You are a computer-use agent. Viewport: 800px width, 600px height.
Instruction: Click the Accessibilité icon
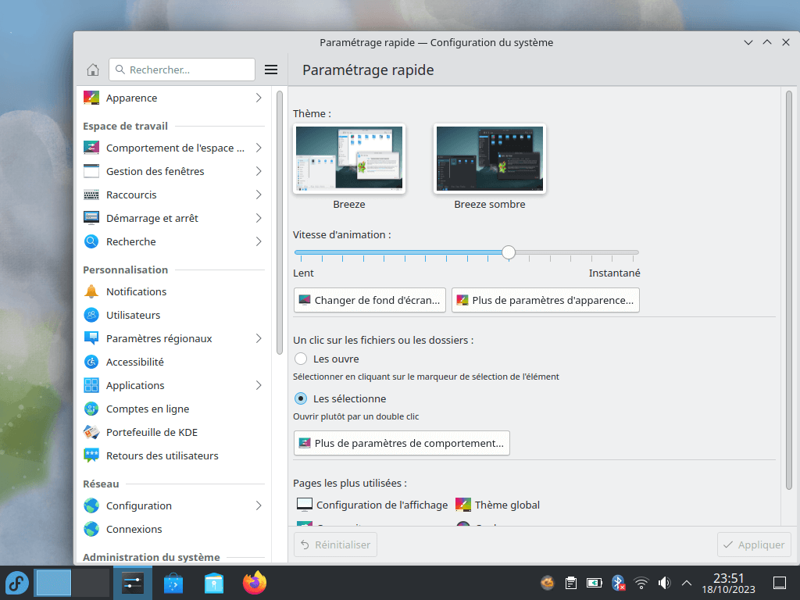click(x=91, y=362)
